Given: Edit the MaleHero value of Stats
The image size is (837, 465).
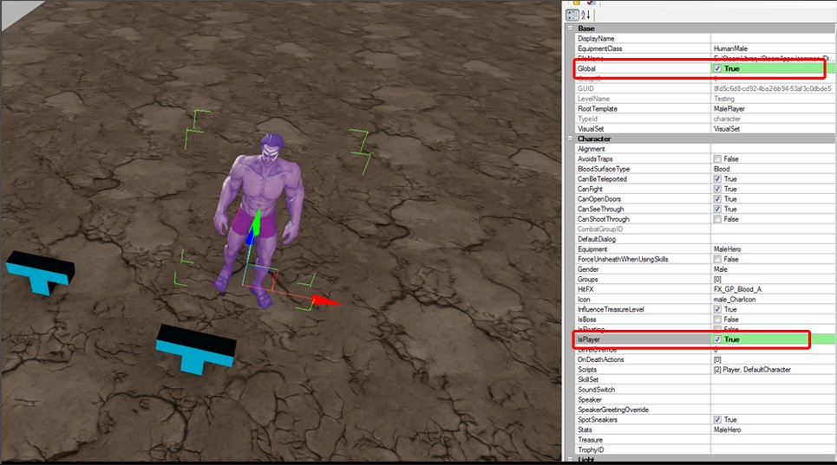Looking at the screenshot, I should (728, 429).
